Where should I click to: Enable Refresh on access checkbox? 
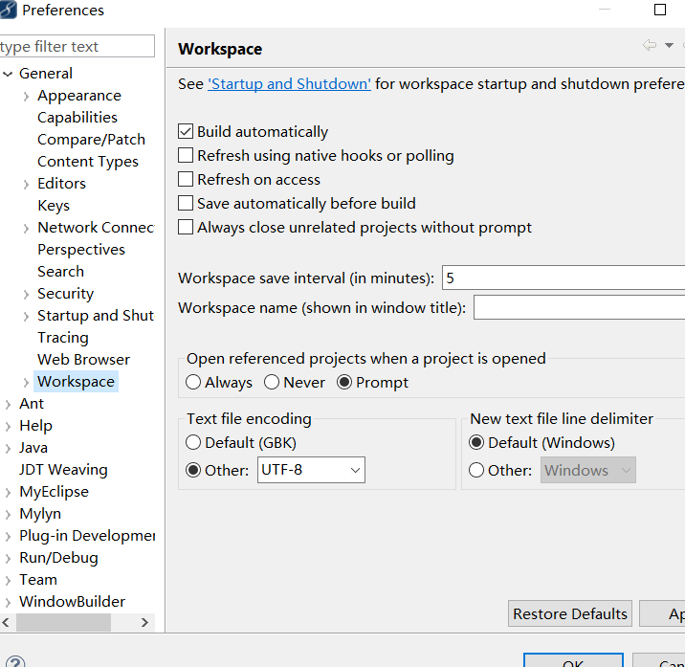pyautogui.click(x=186, y=179)
